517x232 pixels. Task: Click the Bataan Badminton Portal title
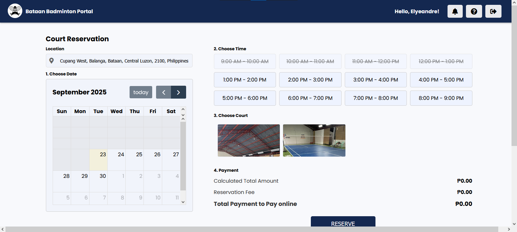[x=59, y=11]
